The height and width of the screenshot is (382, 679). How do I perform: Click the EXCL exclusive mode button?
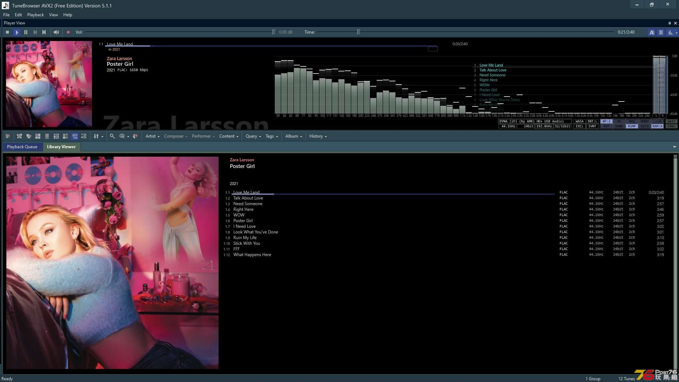point(579,126)
